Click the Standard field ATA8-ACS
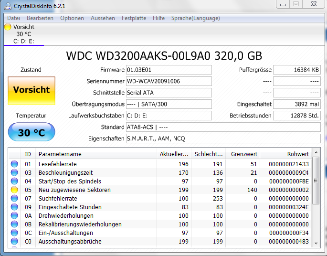The image size is (327, 256). click(223, 127)
